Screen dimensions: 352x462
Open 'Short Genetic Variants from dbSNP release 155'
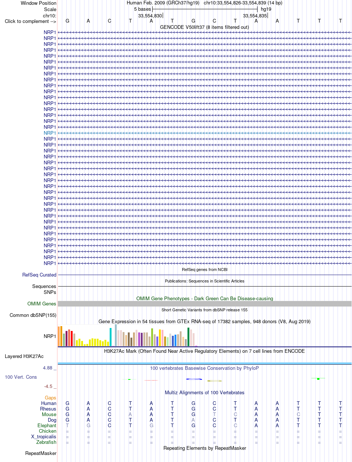205,310
